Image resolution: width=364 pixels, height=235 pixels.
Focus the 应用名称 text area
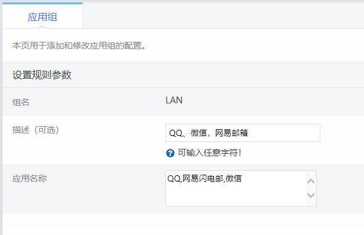241,188
